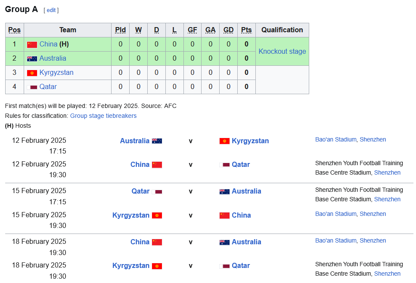The width and height of the screenshot is (416, 283).
Task: Open Kyrgyzstan team link in standings table
Action: 56,73
